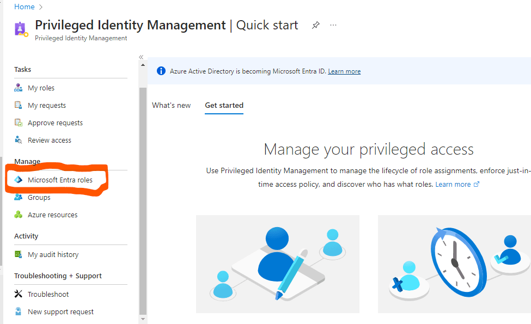Select Azure resources icon under Manage
The height and width of the screenshot is (324, 531).
tap(19, 215)
